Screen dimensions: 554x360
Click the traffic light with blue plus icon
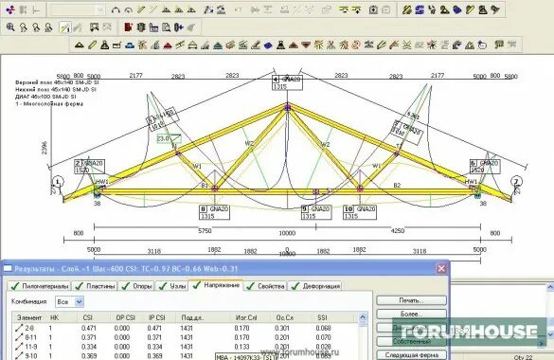tap(179, 27)
